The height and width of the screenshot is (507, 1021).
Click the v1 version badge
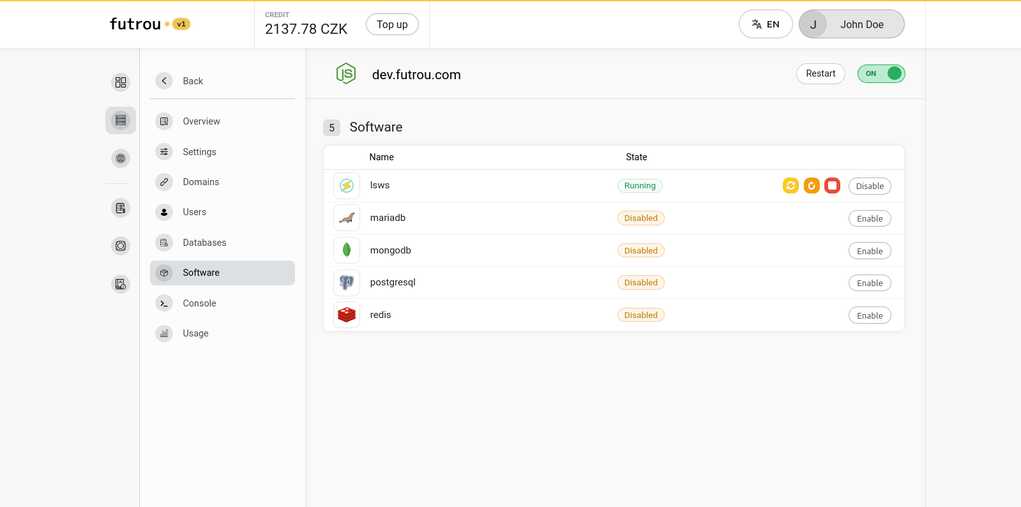181,24
